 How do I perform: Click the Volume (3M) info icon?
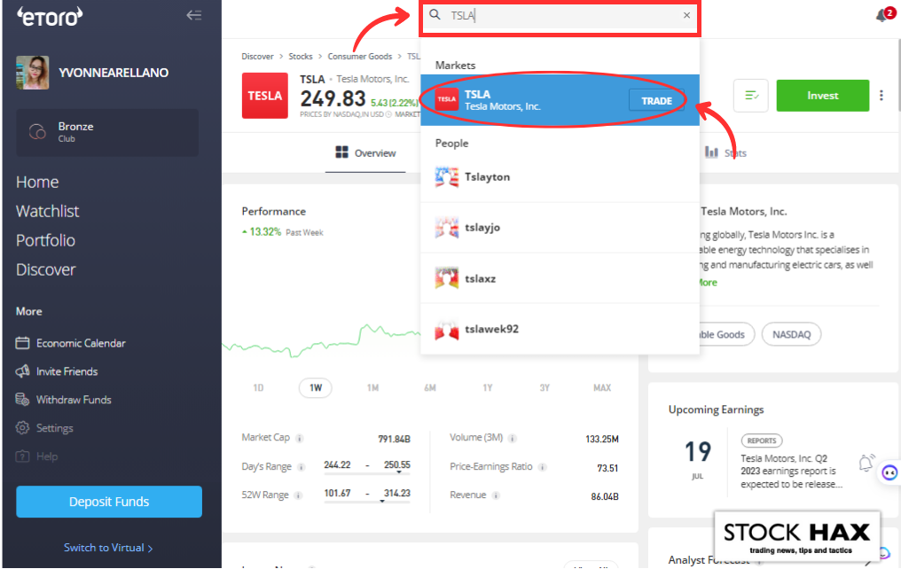click(x=512, y=439)
